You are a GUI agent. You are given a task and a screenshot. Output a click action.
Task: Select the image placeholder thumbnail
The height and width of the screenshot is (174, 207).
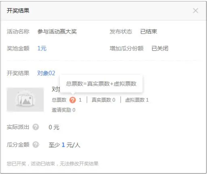click(25, 100)
